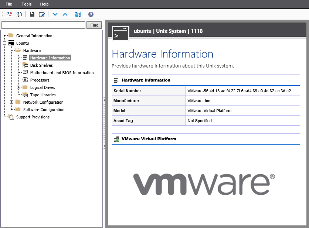Click the 'Serial Number' label cell
This screenshot has height=228, width=309.
coord(149,91)
